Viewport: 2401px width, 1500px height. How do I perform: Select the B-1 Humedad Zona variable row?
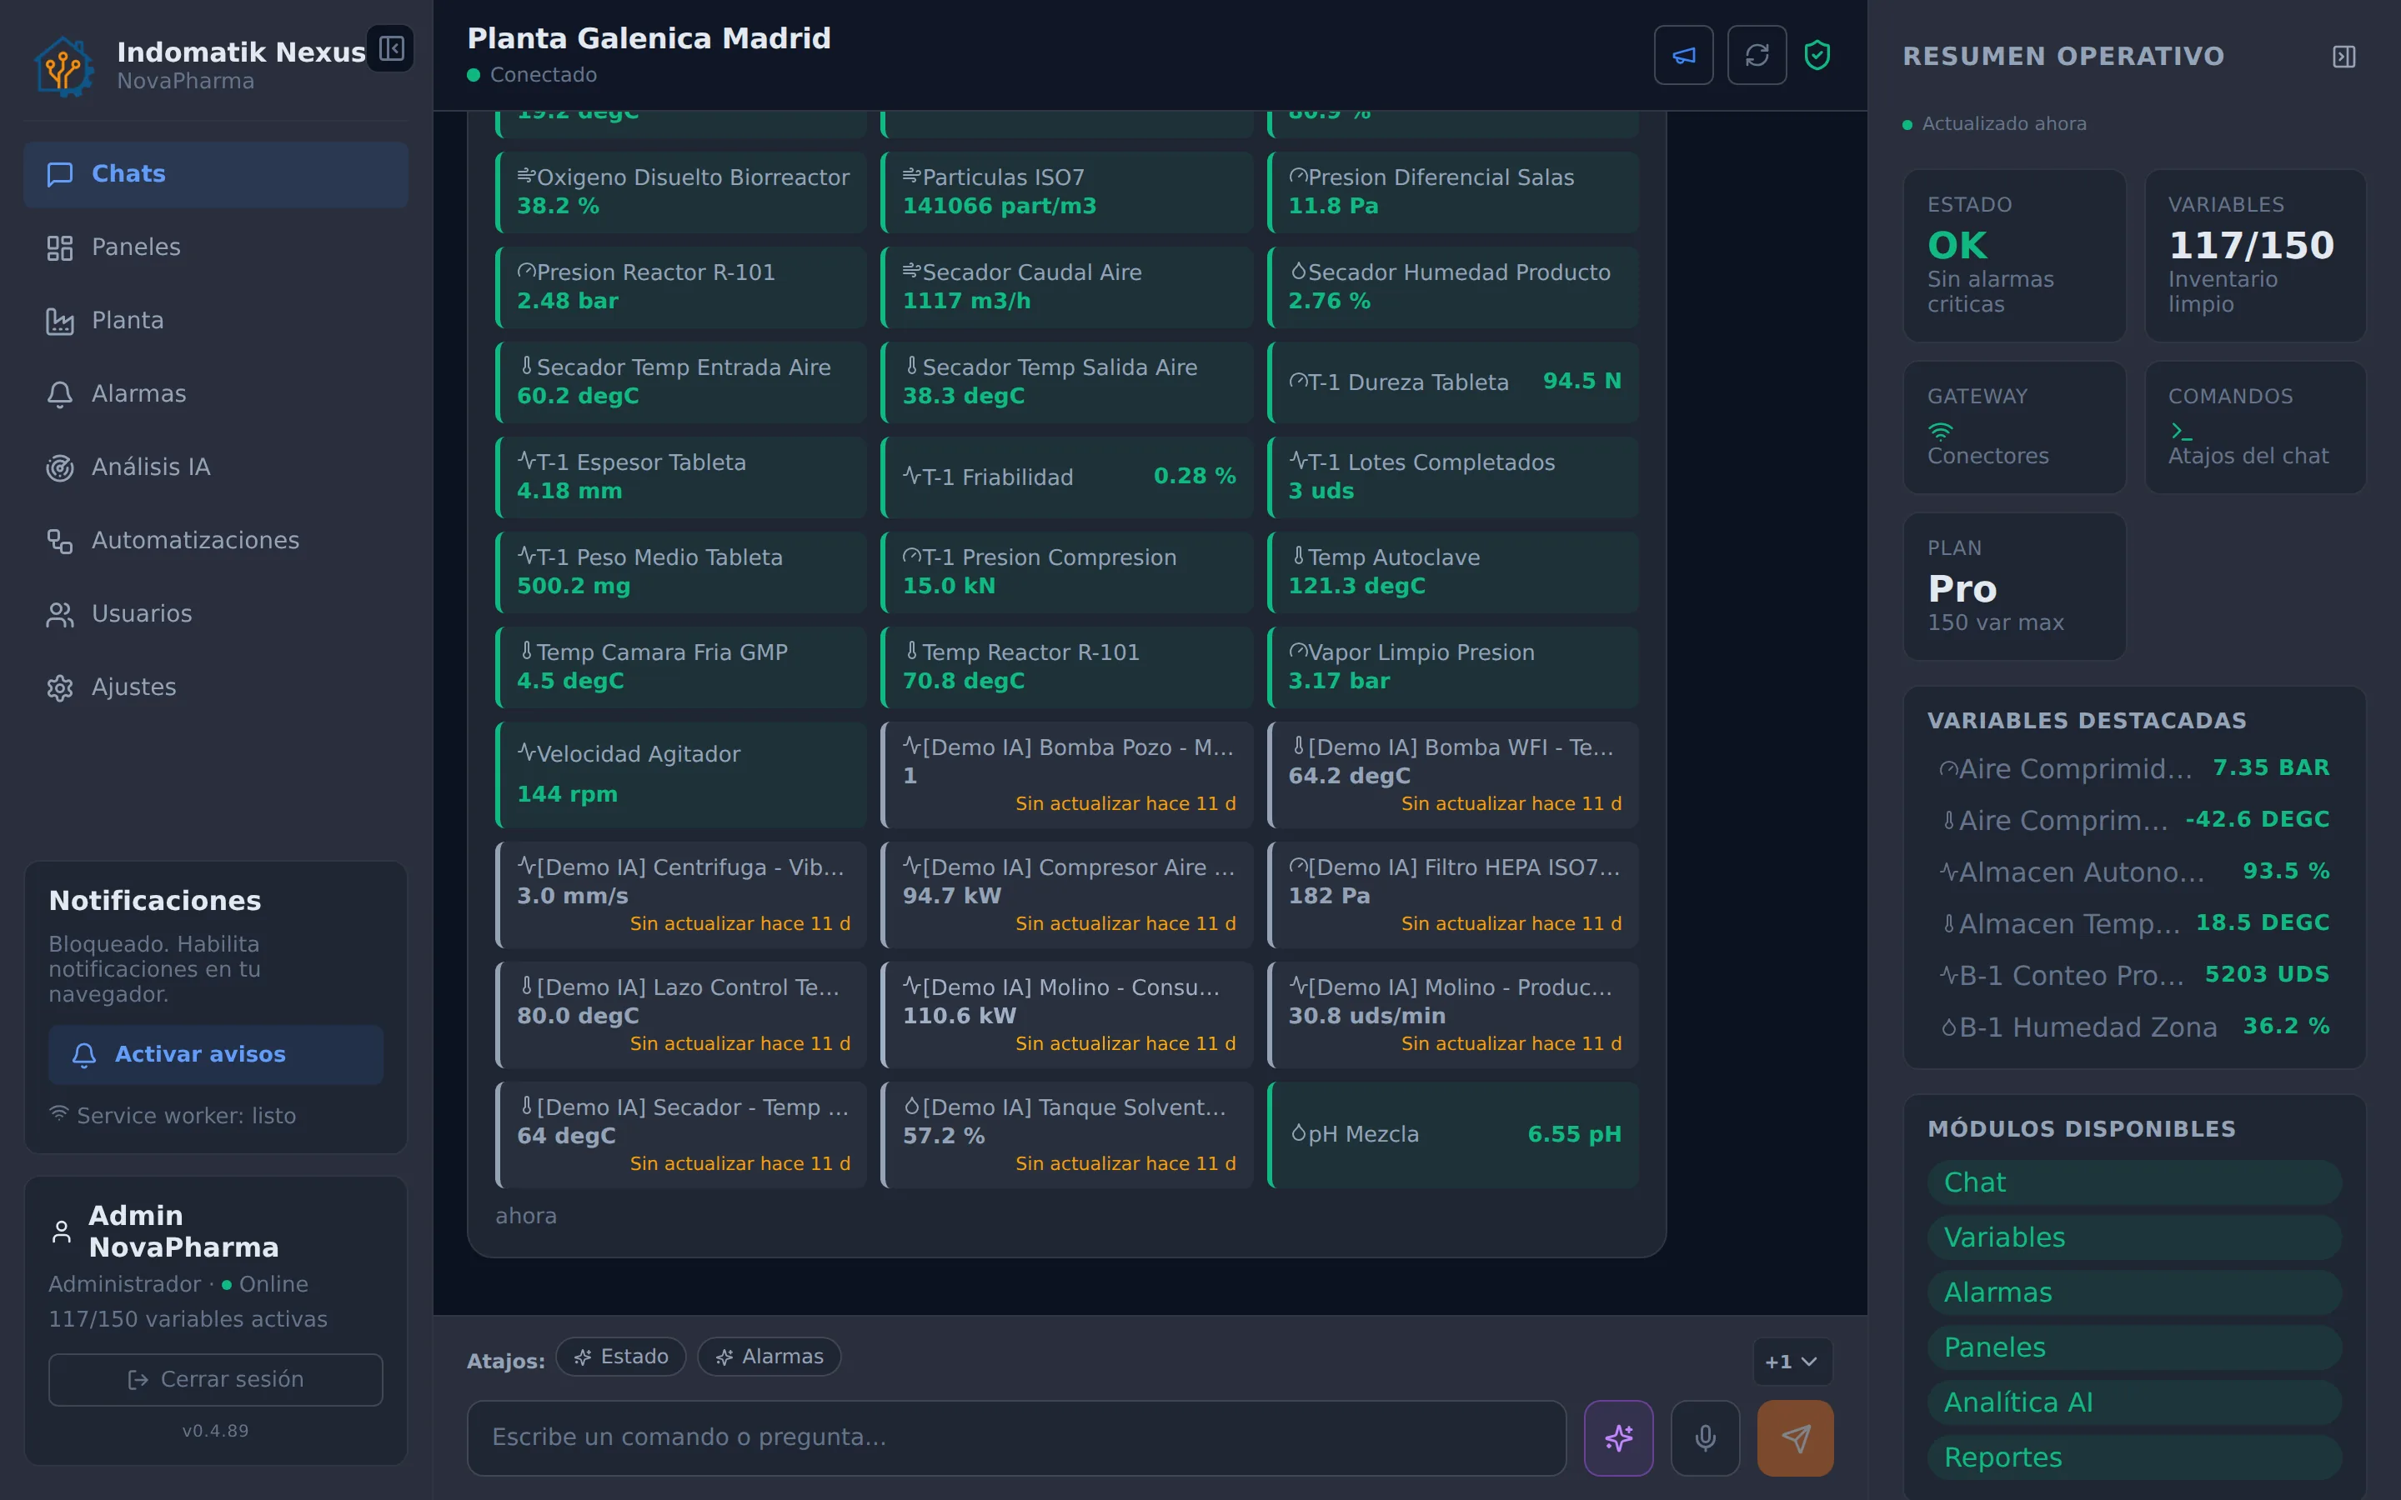tap(2134, 1027)
